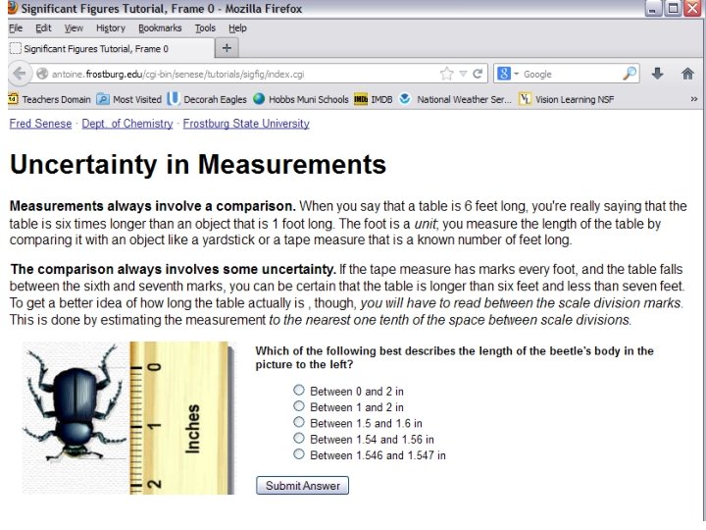Select radio Between 1.546 and 1.547 in
Image resolution: width=706 pixels, height=530 pixels.
(298, 454)
